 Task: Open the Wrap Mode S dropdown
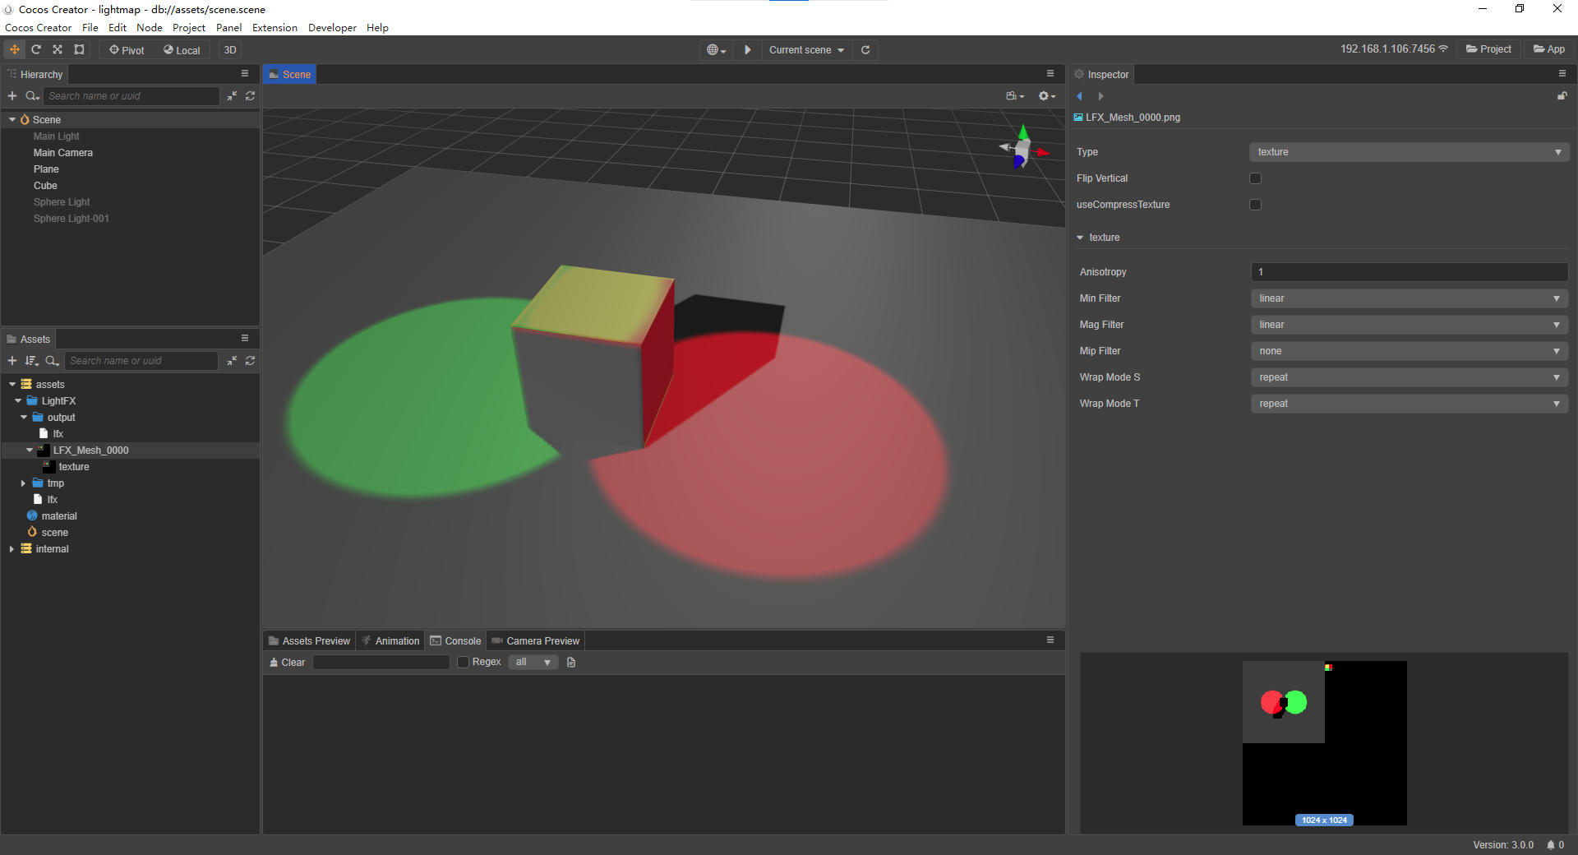(1409, 377)
